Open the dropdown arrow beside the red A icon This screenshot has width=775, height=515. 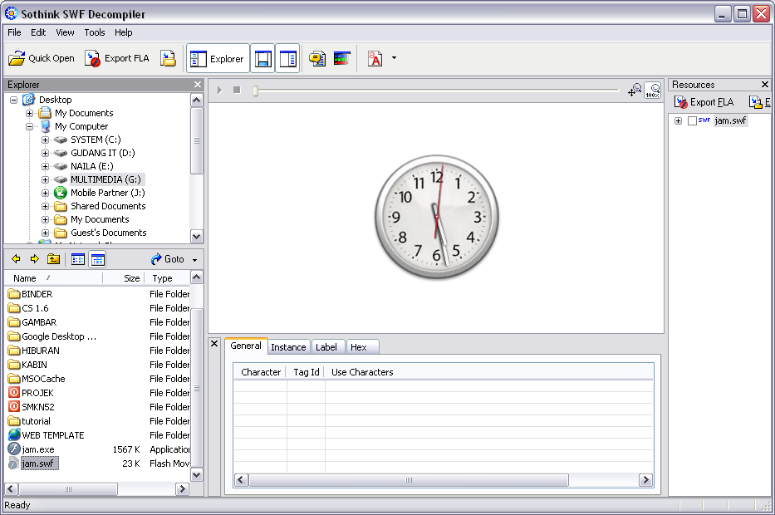point(394,58)
